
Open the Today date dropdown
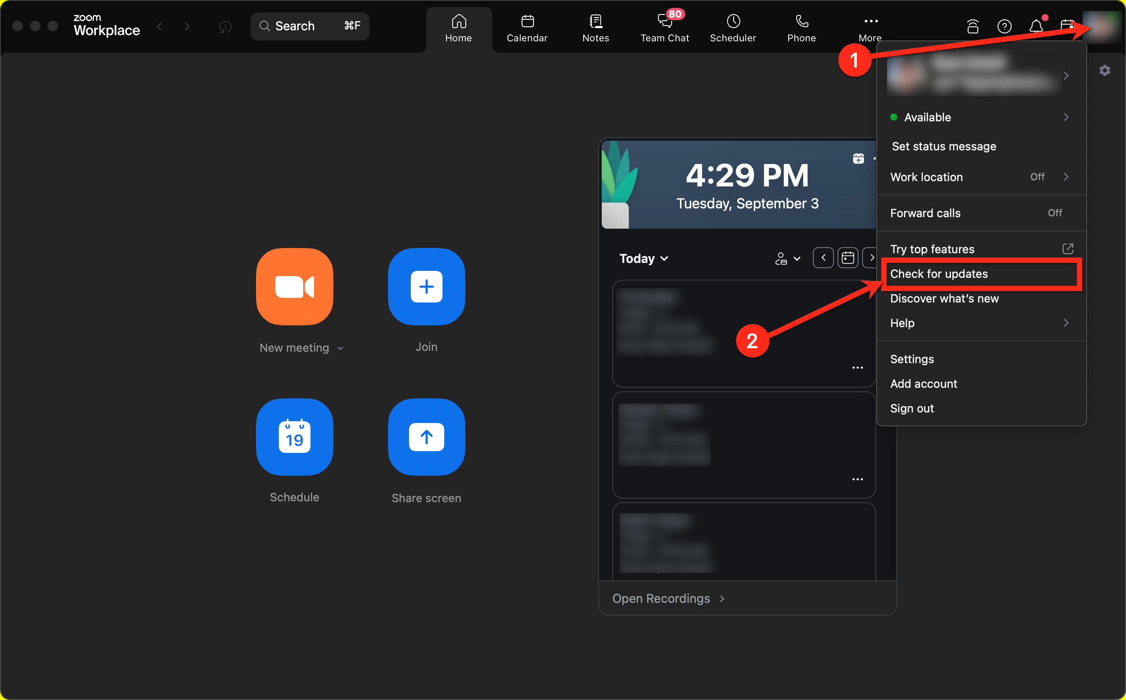click(x=643, y=259)
